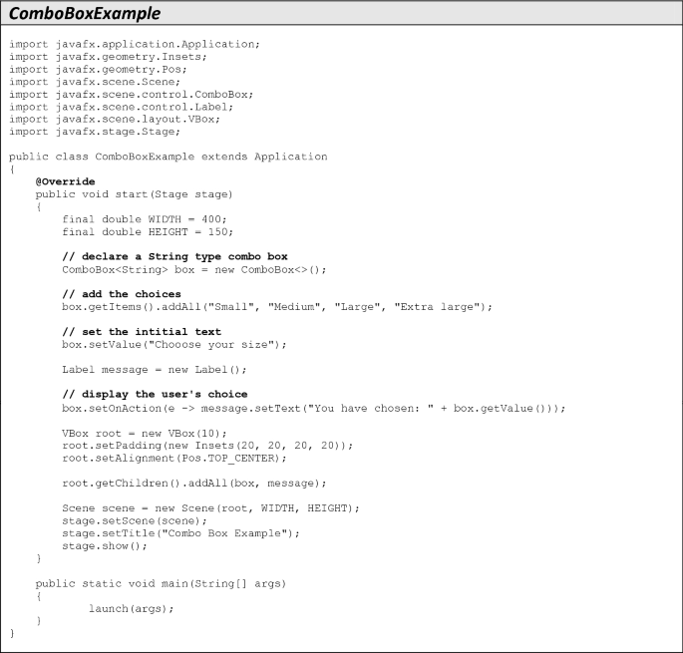Click the box.setOnAction lambda line
Screen dimensions: 683x653
[x=314, y=409]
